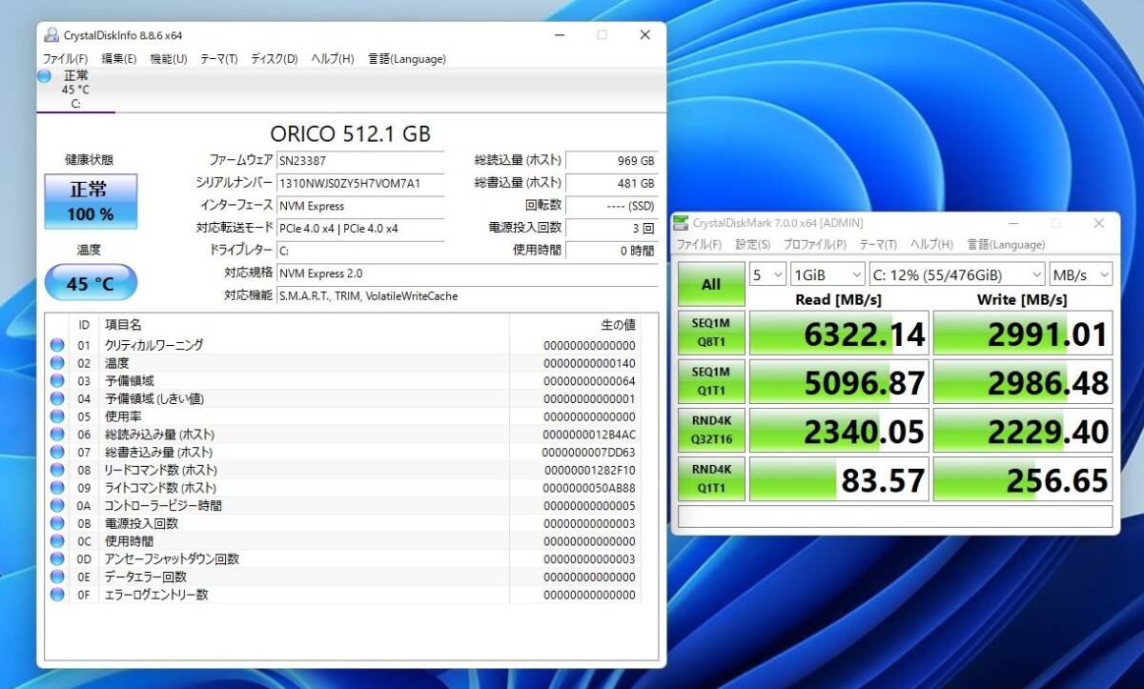
Task: Click status orb for ライトコマンド数 row
Action: coord(57,488)
